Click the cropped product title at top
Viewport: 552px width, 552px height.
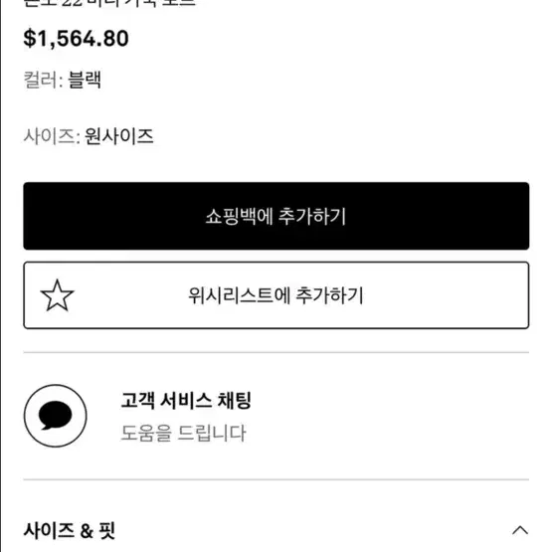[x=109, y=4]
